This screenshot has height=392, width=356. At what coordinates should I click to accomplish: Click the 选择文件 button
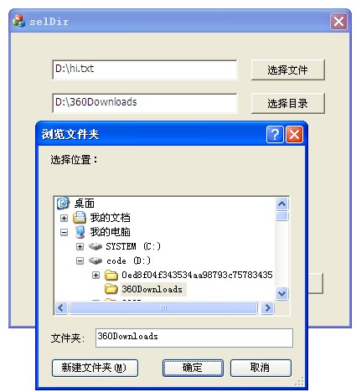(x=288, y=70)
